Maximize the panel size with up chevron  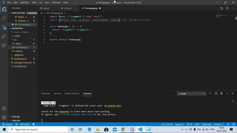pyautogui.click(x=227, y=93)
